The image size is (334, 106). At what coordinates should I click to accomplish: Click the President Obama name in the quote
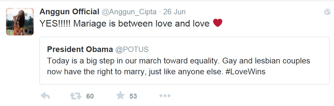80,49
